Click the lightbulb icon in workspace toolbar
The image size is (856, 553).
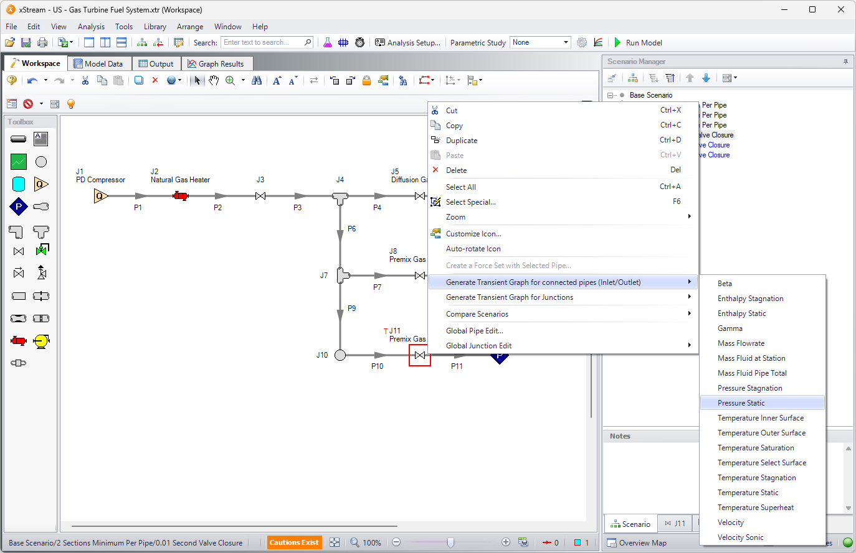(71, 104)
